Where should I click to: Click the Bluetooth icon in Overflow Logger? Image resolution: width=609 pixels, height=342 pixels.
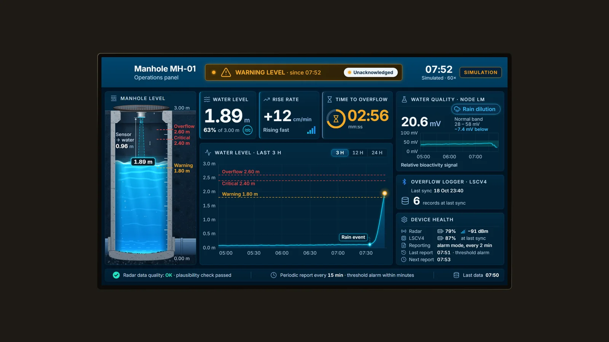[x=404, y=182]
